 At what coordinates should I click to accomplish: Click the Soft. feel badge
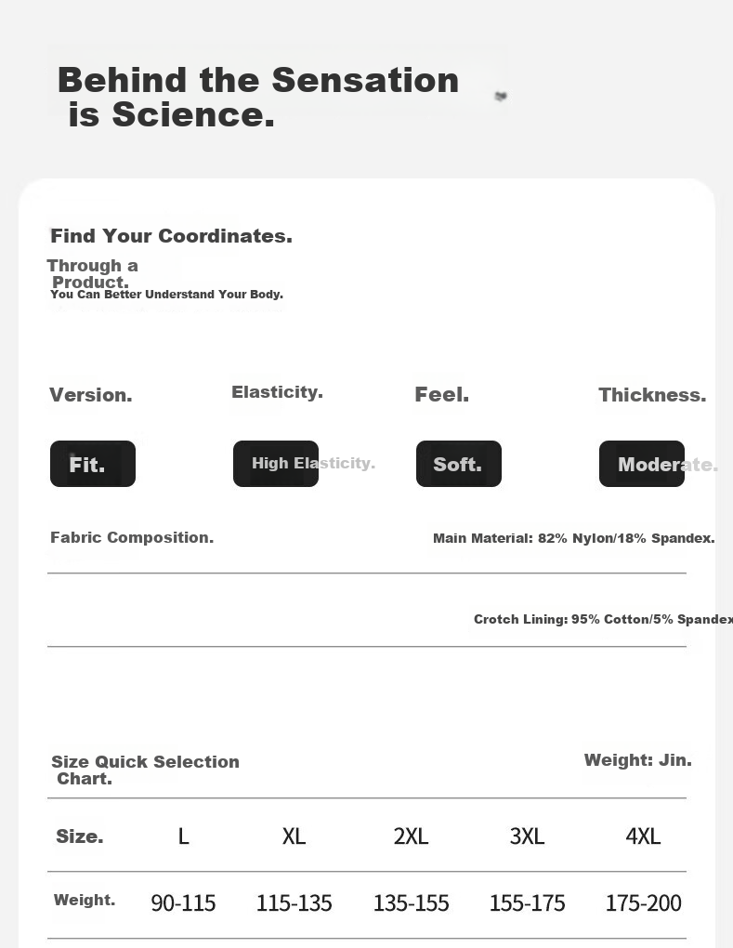click(459, 464)
